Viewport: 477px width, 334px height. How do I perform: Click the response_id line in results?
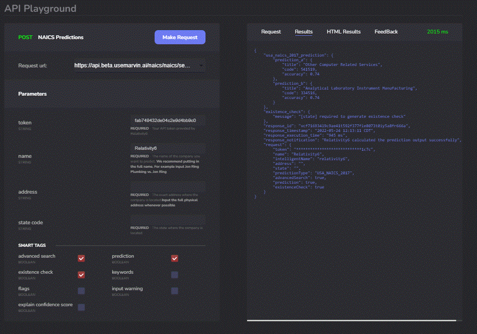point(337,126)
